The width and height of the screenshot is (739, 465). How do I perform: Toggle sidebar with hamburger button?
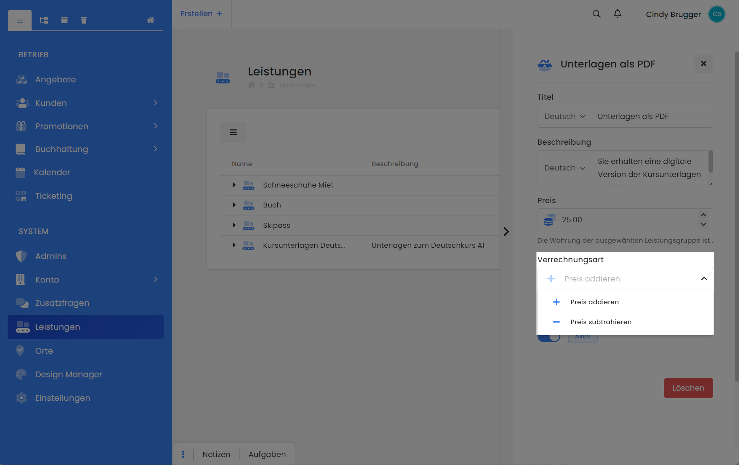(x=20, y=20)
